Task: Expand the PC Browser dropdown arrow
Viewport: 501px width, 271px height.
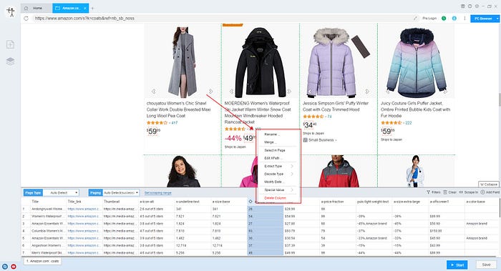Action: click(497, 19)
